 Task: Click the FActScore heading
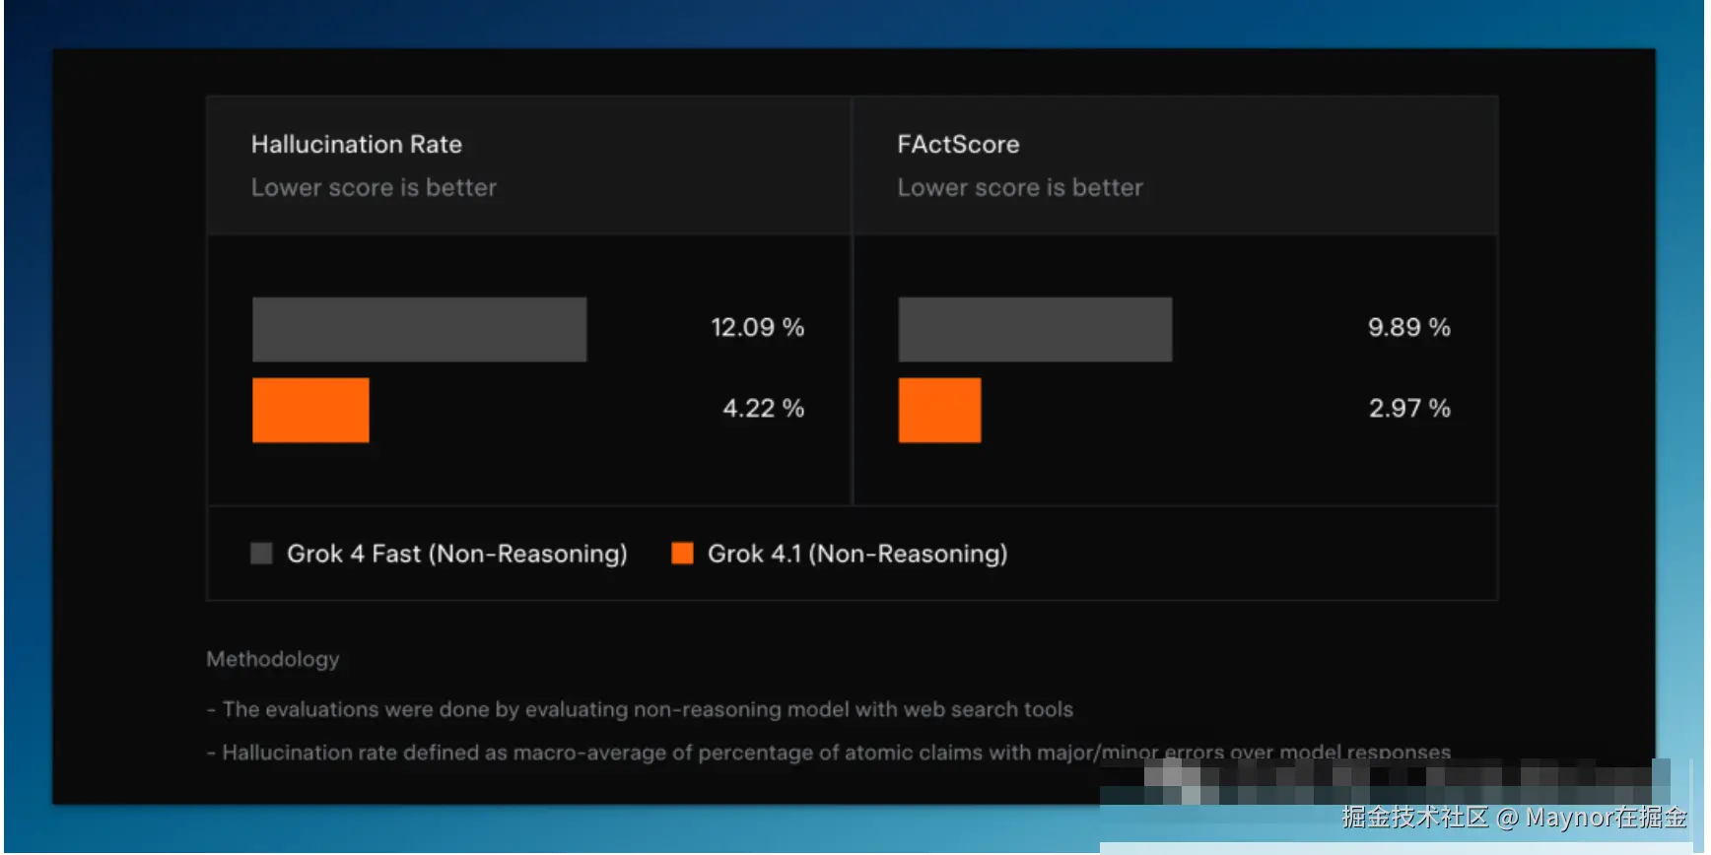(958, 145)
